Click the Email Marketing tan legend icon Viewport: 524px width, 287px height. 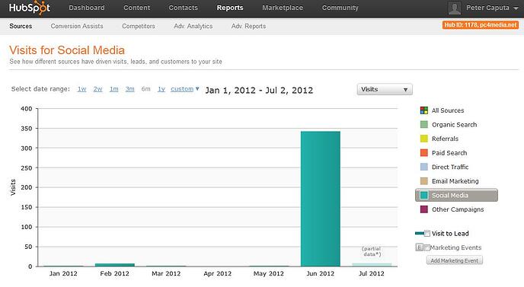tap(423, 181)
